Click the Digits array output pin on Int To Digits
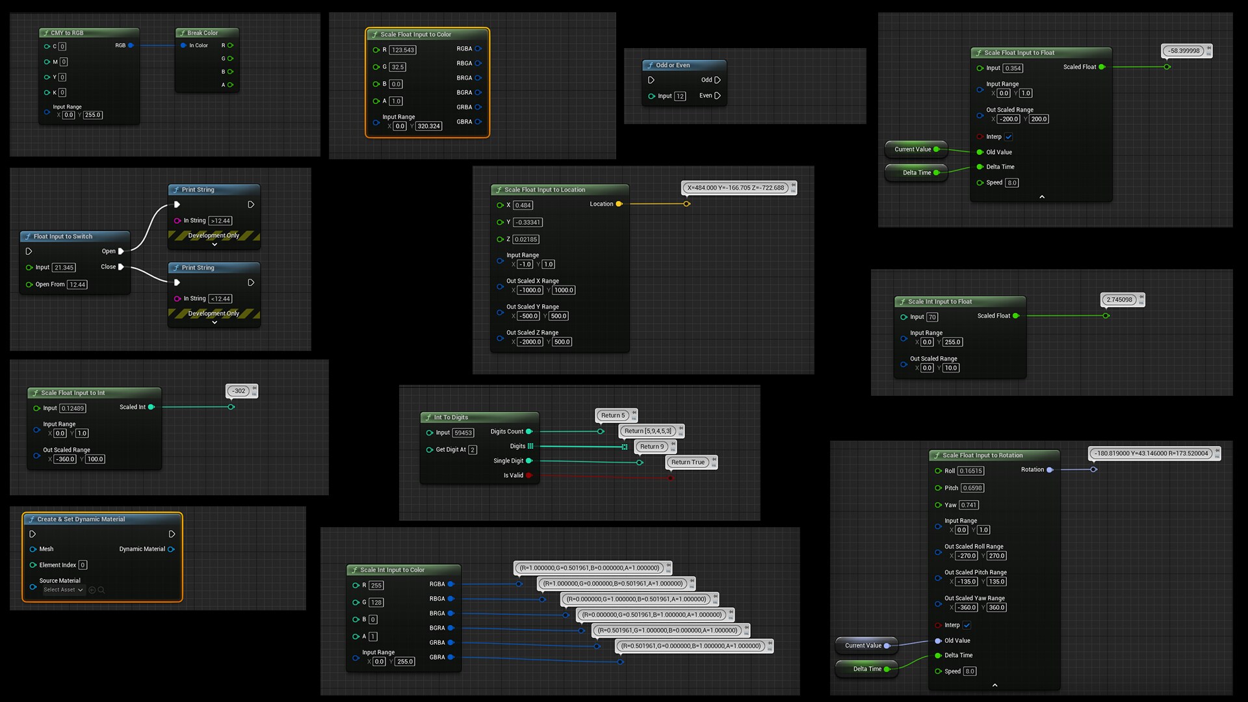This screenshot has width=1248, height=702. click(x=530, y=446)
